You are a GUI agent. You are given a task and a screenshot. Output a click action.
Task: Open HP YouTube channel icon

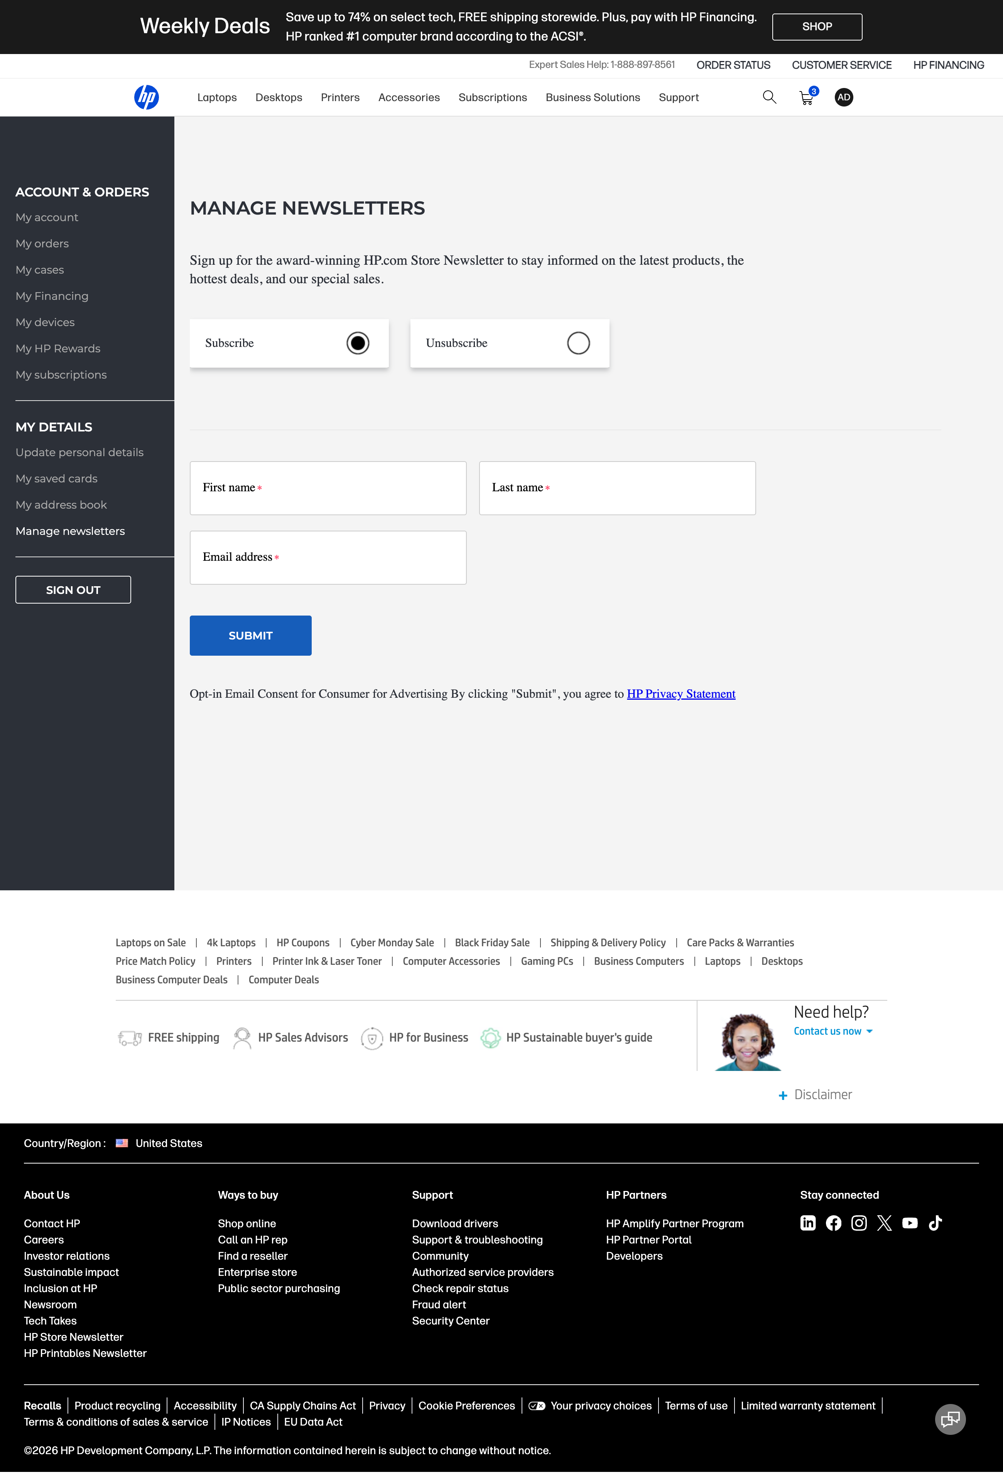pyautogui.click(x=909, y=1223)
